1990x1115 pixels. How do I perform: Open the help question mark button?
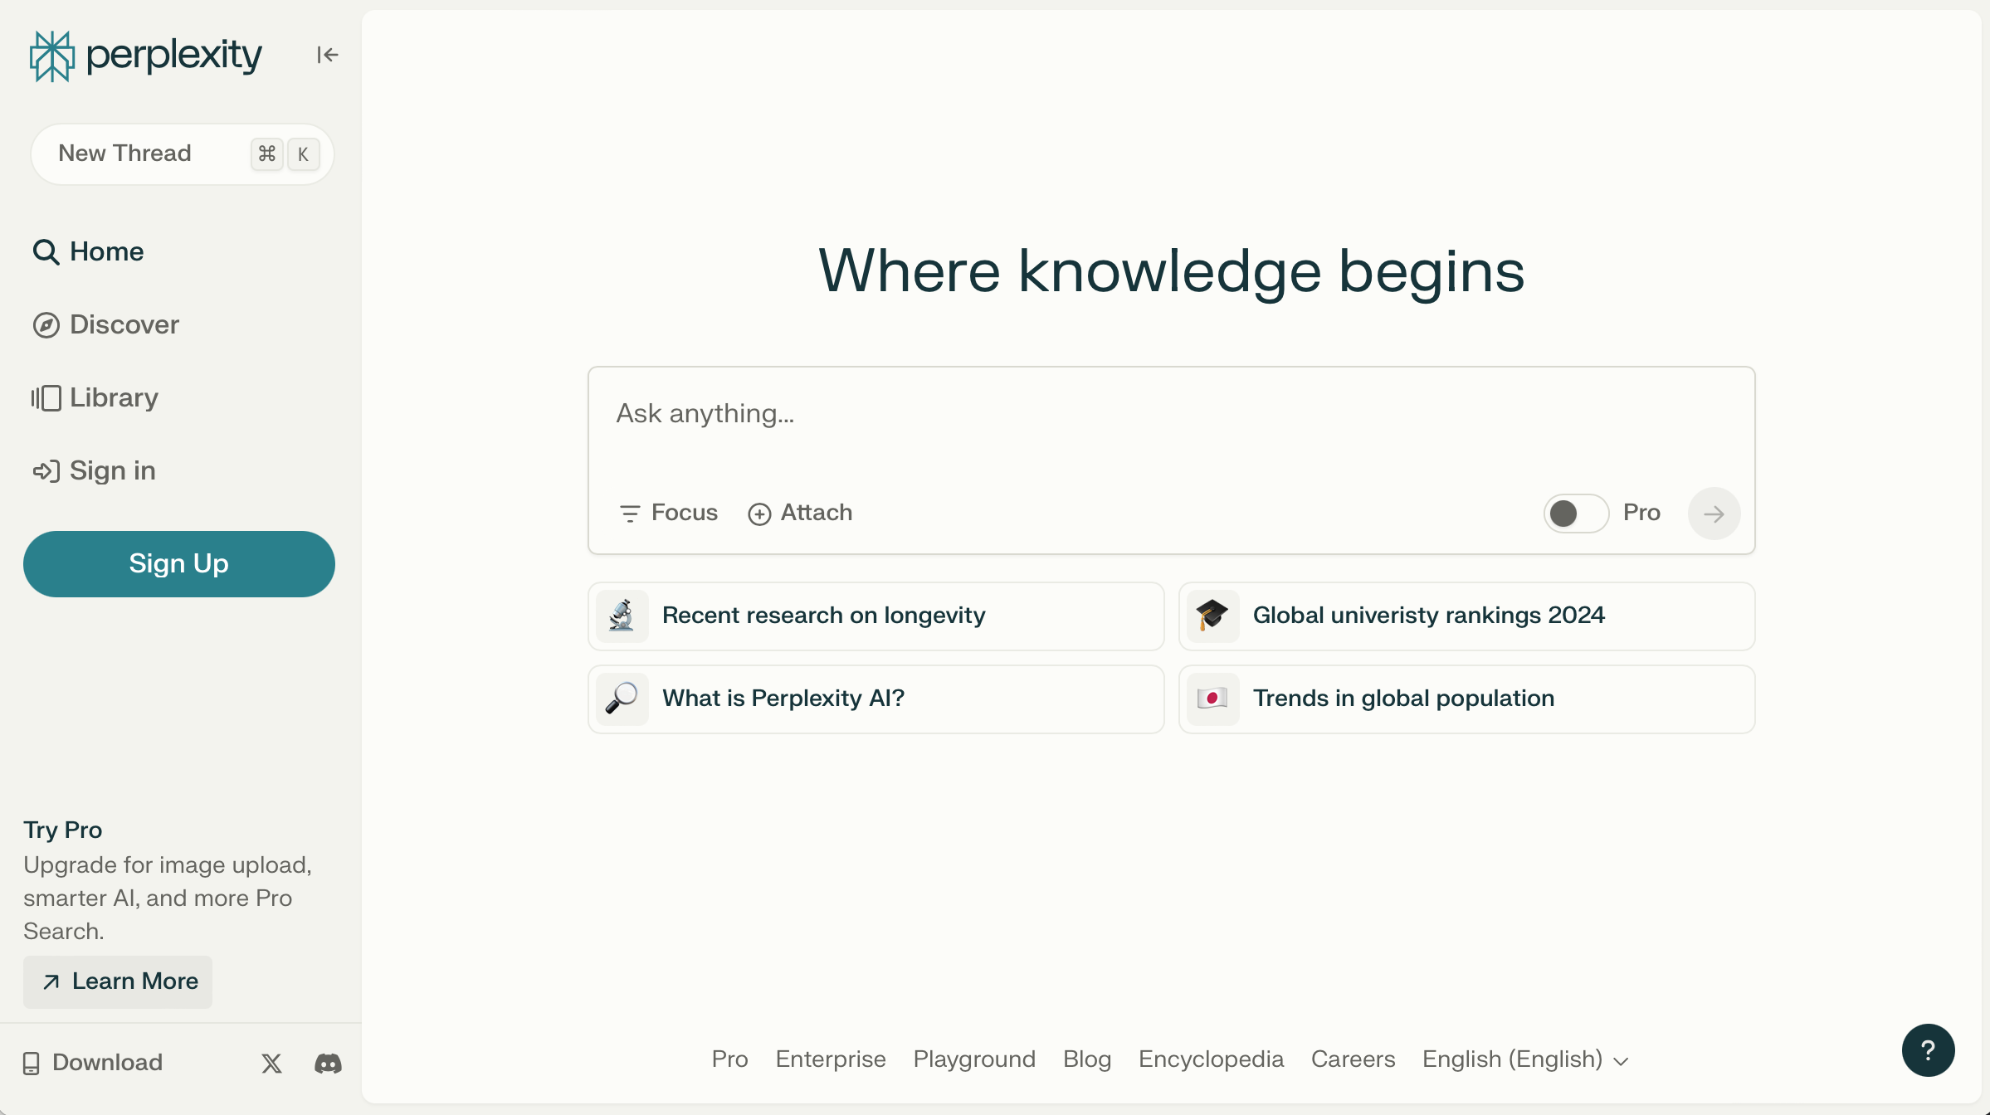pos(1928,1050)
